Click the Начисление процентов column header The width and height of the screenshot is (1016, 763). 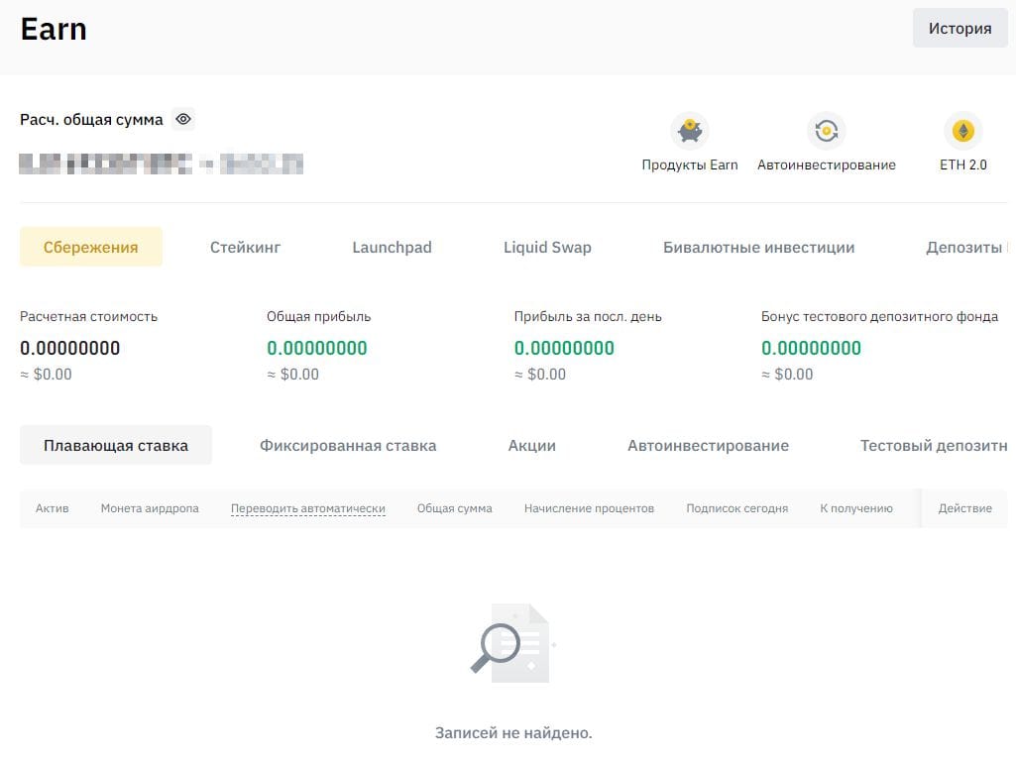tap(589, 508)
